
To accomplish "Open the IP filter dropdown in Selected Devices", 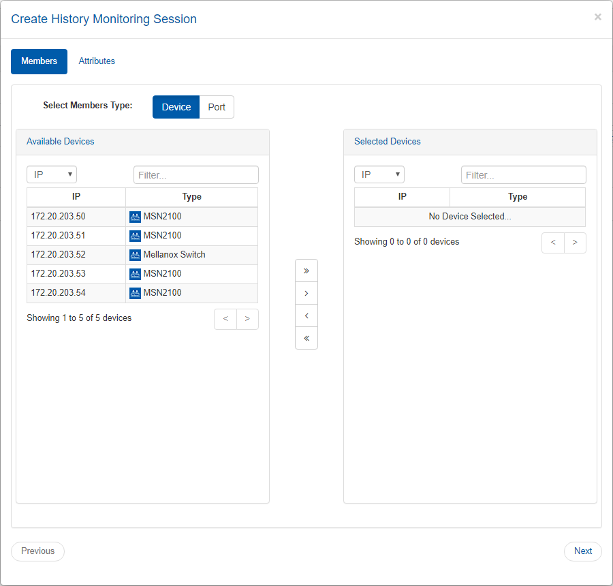I will coord(379,174).
